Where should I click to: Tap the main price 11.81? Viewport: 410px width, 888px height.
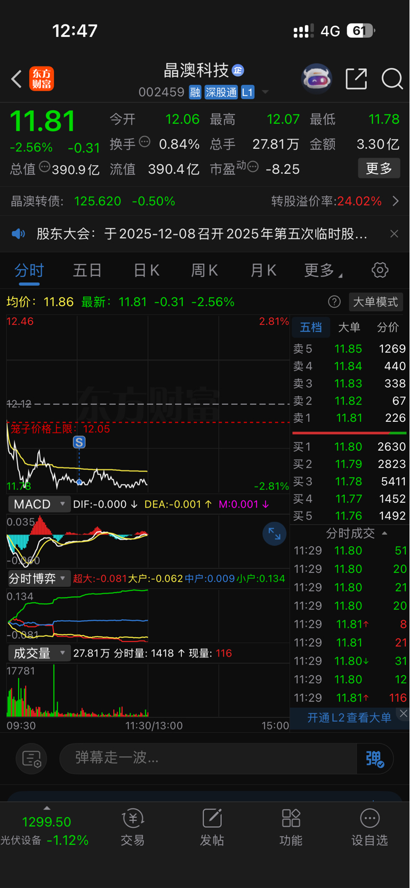tap(43, 121)
